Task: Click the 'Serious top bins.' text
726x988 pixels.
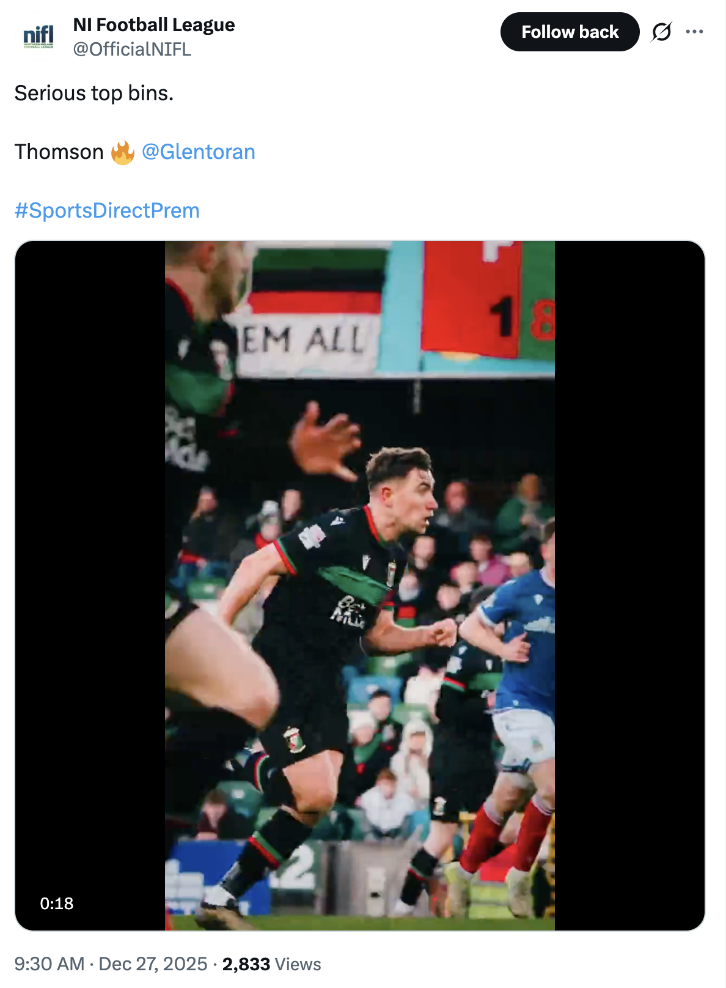Action: [x=94, y=93]
